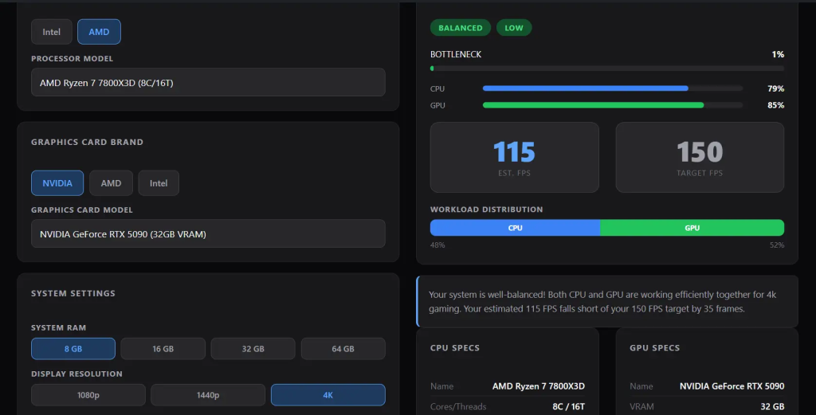This screenshot has height=415, width=816.
Task: Click the CPU 79% value
Action: pyautogui.click(x=776, y=88)
